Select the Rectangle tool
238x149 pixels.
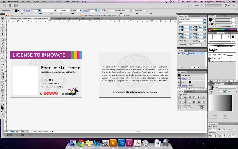click(x=2, y=40)
